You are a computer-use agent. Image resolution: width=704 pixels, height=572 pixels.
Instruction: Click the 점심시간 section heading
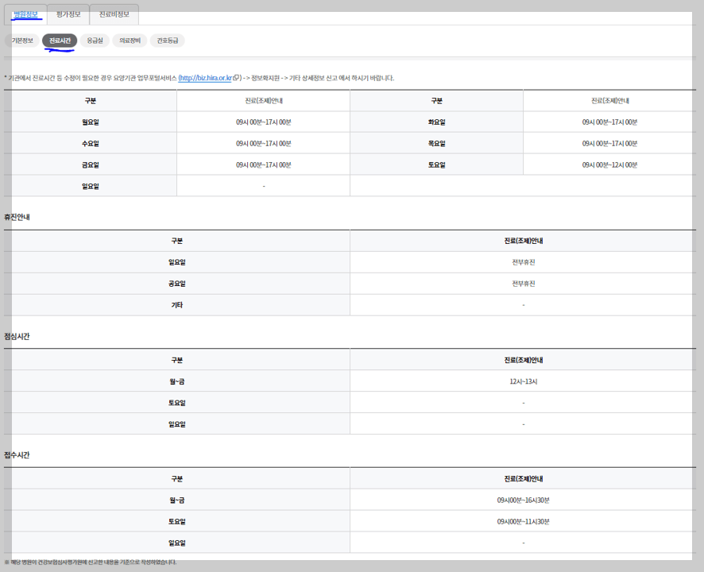click(x=17, y=336)
